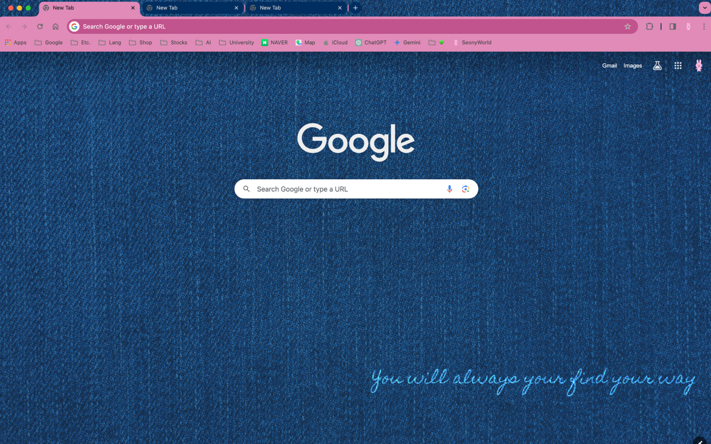Reload the current page
The image size is (711, 444).
tap(40, 27)
